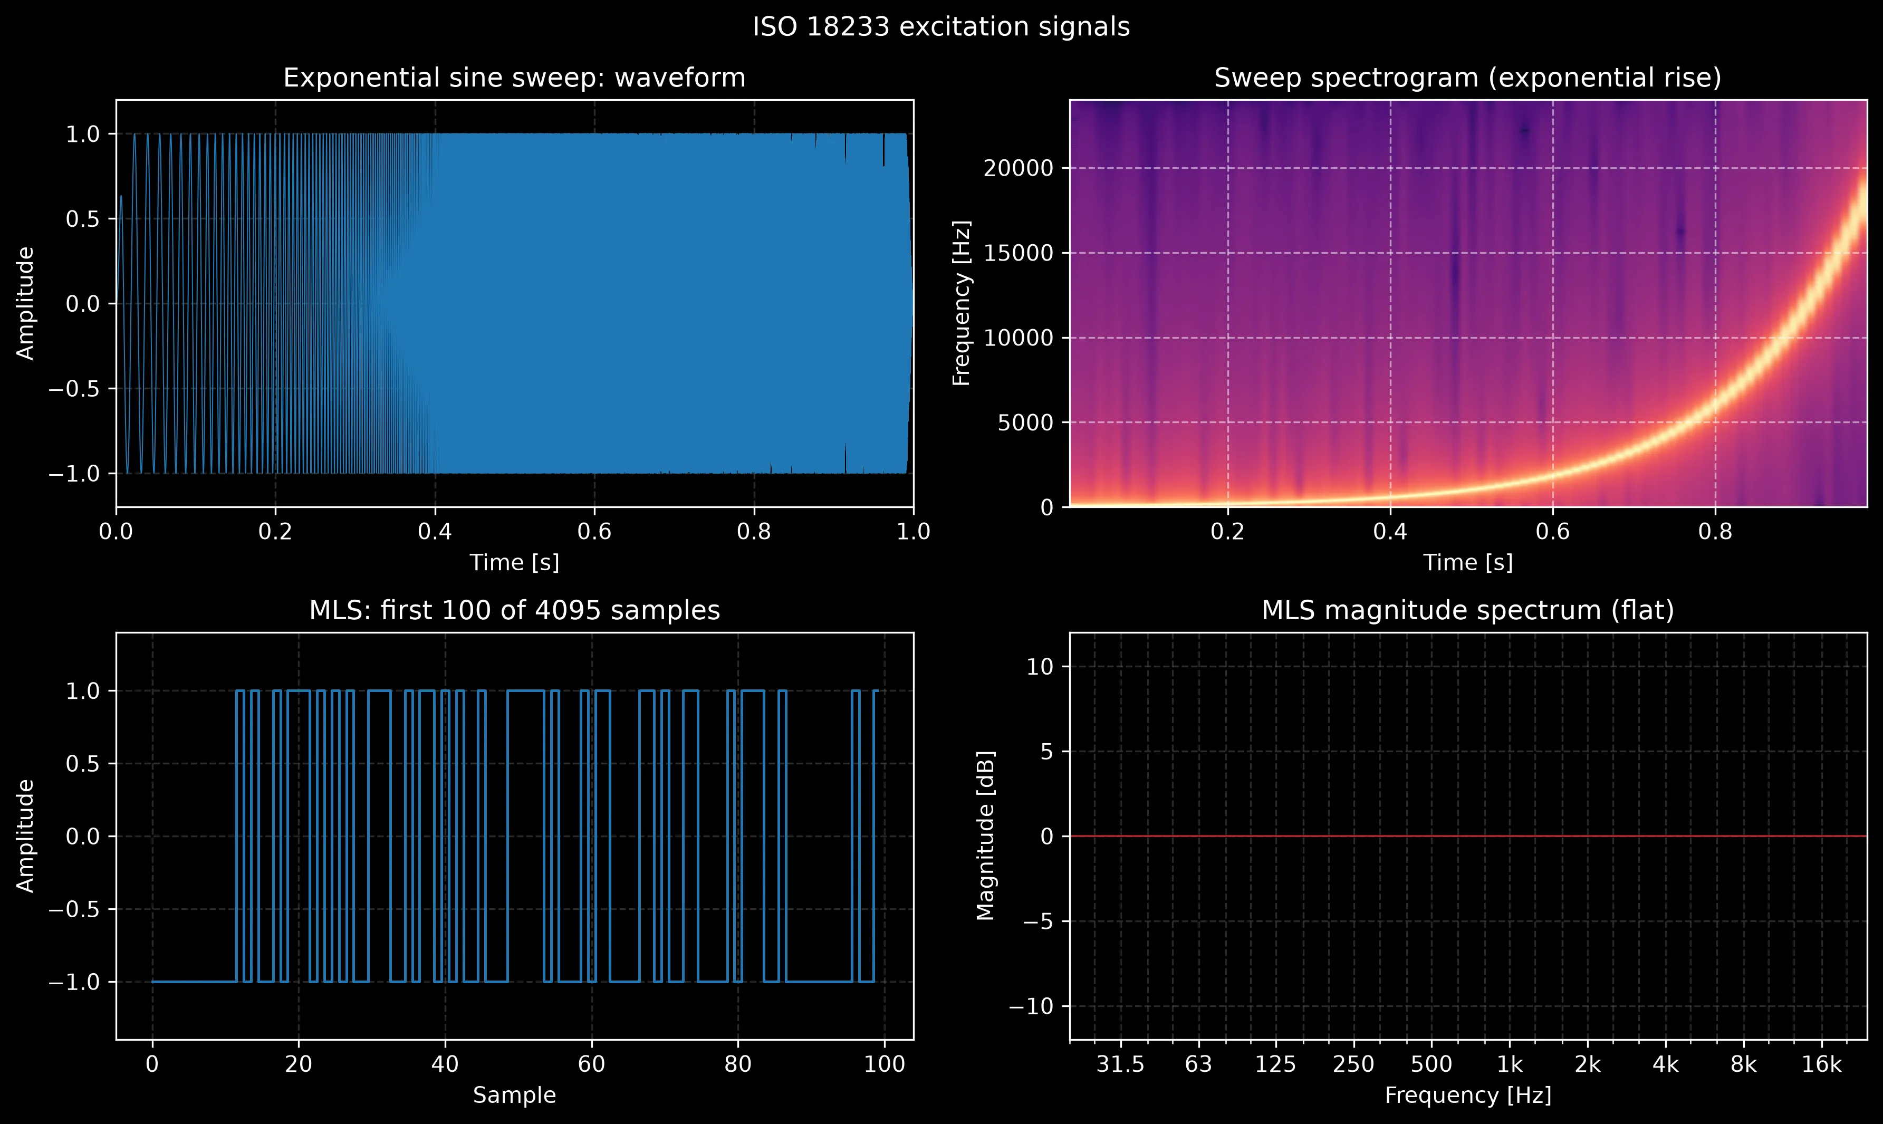Image resolution: width=1883 pixels, height=1124 pixels.
Task: Click the "250" octave band tick label
Action: (1353, 1065)
